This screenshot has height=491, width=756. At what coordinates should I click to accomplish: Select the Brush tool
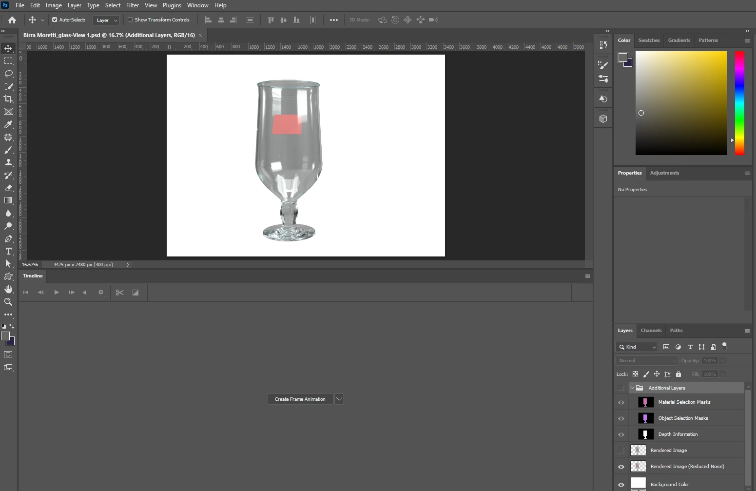pyautogui.click(x=8, y=150)
